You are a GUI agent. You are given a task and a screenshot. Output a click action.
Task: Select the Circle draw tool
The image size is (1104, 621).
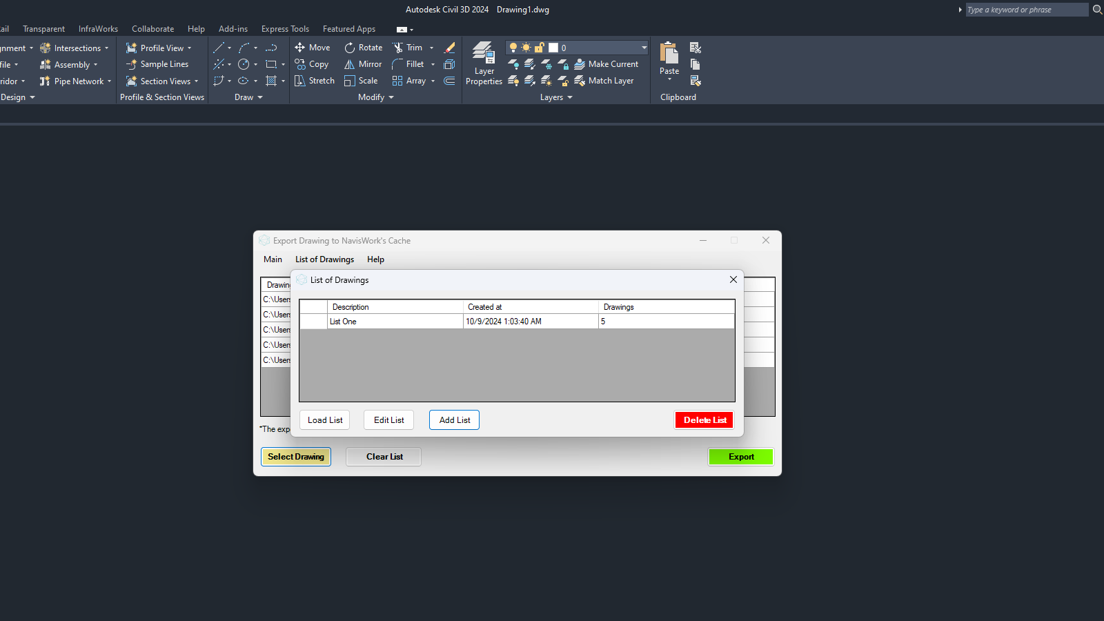[244, 64]
